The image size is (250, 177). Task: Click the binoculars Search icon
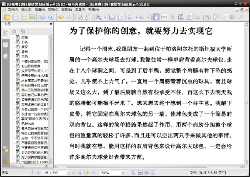tap(180, 17)
